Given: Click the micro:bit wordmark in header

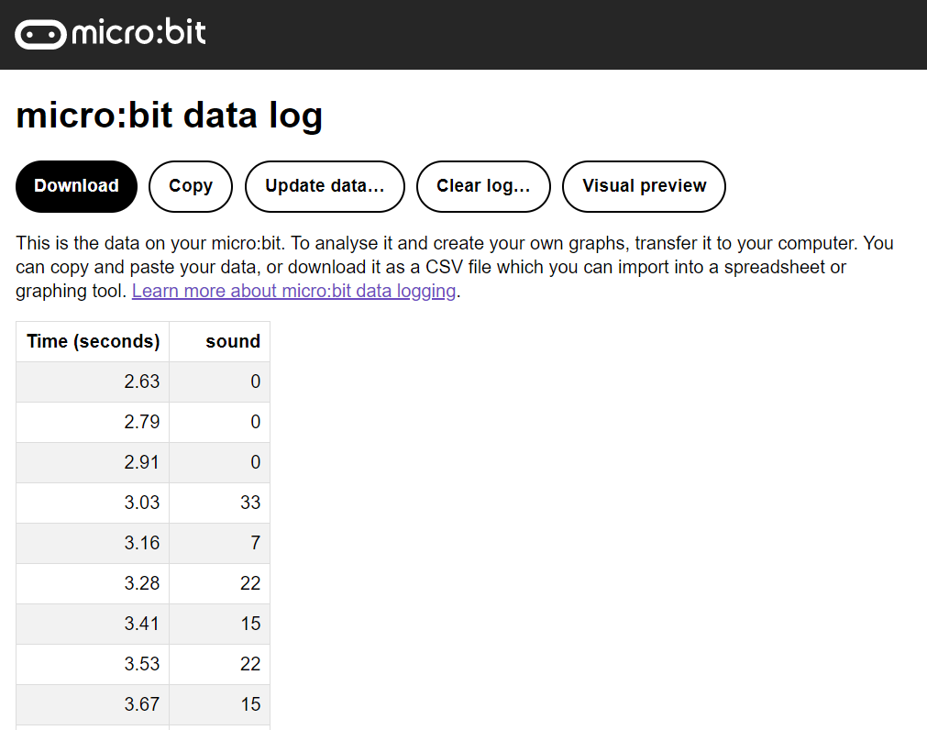Looking at the screenshot, I should pyautogui.click(x=139, y=32).
